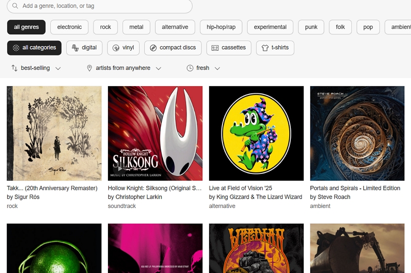The height and width of the screenshot is (273, 411).
Task: Filter by folk genre
Action: 340,27
